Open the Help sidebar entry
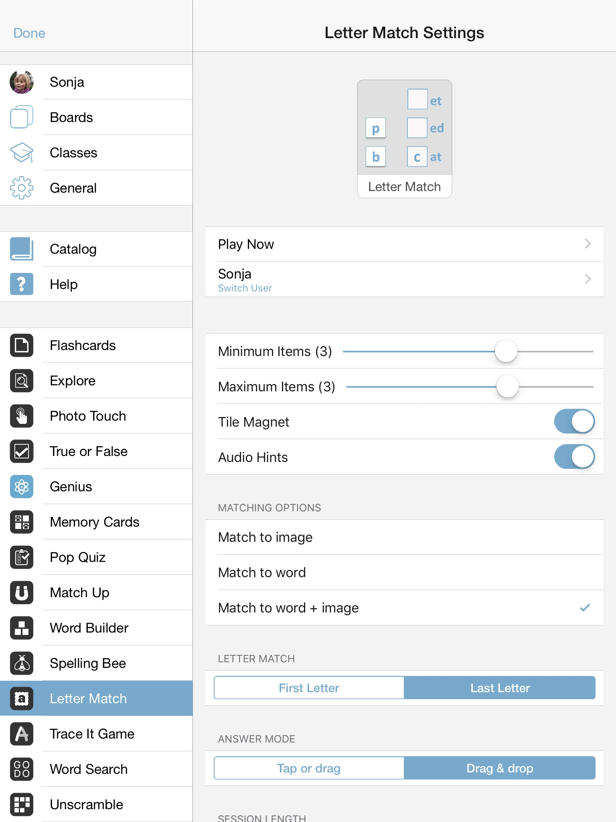 96,284
